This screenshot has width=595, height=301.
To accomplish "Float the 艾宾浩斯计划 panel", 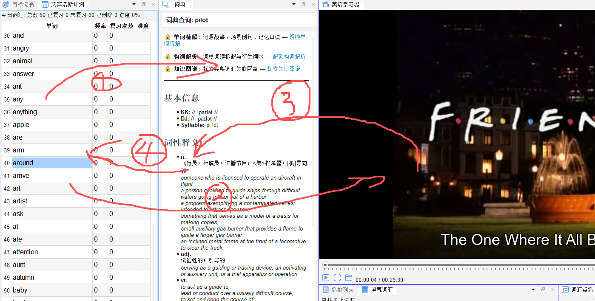I will click(144, 4).
